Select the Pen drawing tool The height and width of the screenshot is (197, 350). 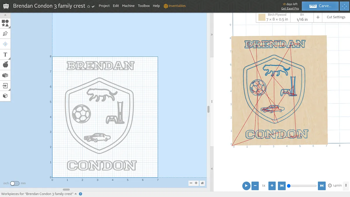click(x=5, y=34)
